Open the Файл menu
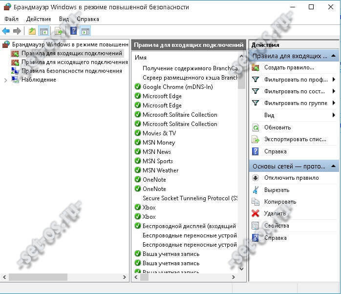This screenshot has height=294, width=341. [11, 19]
